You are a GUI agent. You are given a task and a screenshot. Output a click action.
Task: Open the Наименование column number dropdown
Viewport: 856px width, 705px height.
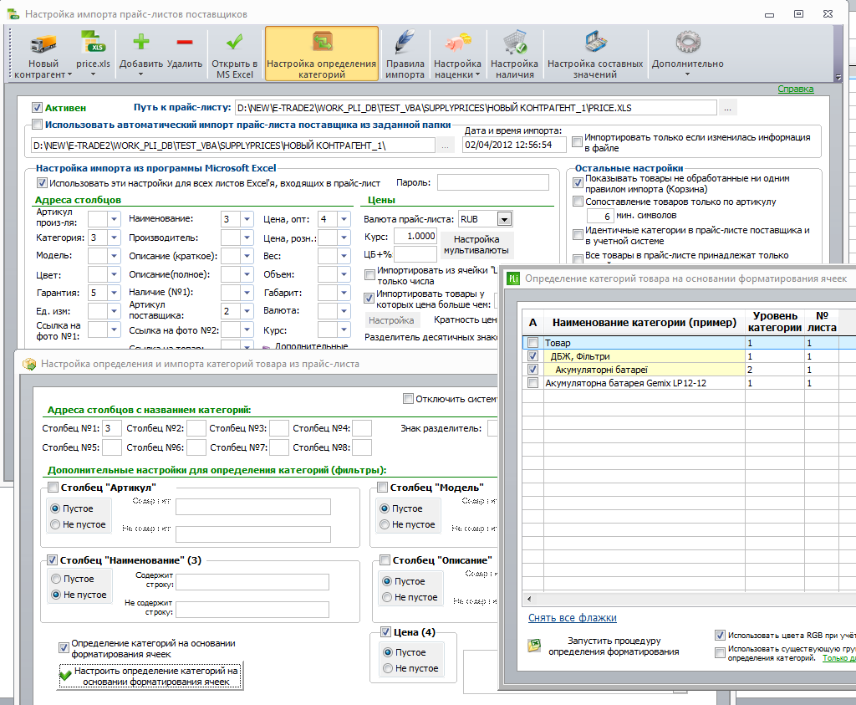247,219
